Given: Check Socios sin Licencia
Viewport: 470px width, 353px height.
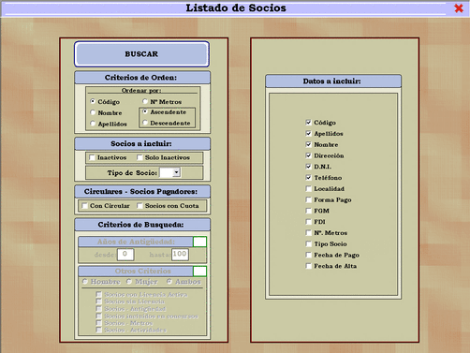Looking at the screenshot, I should click(98, 302).
